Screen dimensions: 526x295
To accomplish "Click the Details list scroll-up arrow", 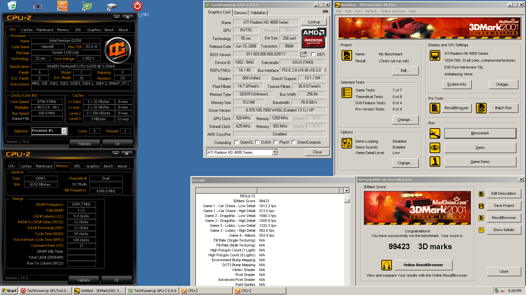I will (x=347, y=190).
